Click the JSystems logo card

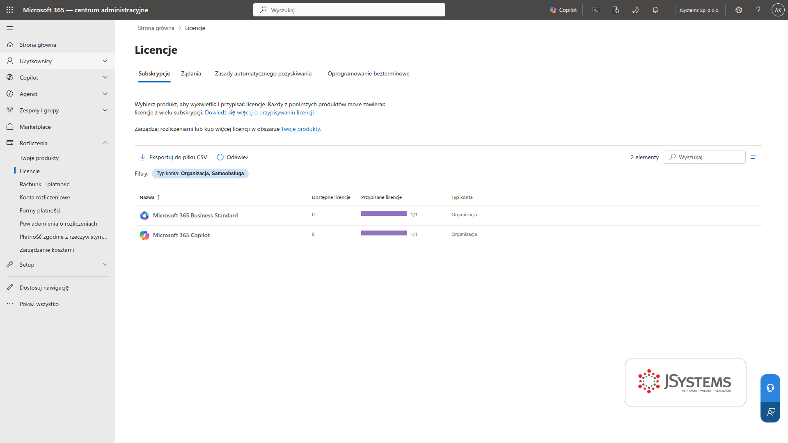click(x=685, y=382)
